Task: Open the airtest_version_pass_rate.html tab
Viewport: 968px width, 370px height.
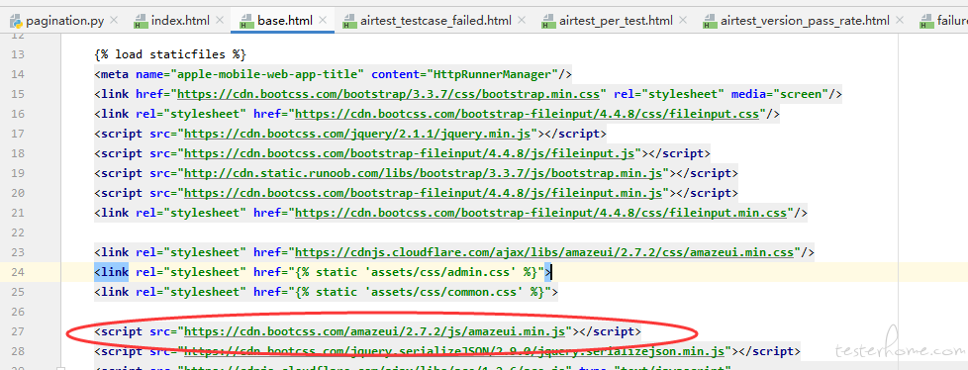Action: 805,21
